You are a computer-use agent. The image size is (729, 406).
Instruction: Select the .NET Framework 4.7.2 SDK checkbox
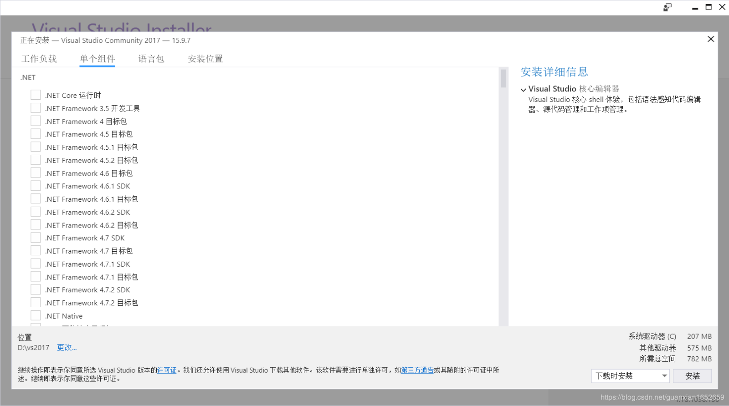(x=36, y=289)
